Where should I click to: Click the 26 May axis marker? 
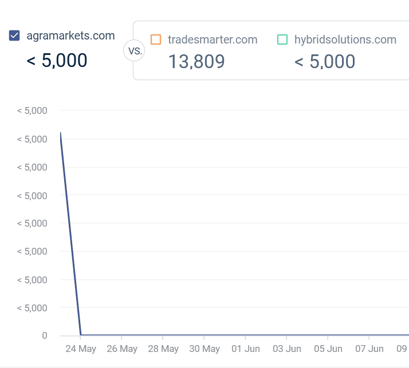pyautogui.click(x=122, y=349)
